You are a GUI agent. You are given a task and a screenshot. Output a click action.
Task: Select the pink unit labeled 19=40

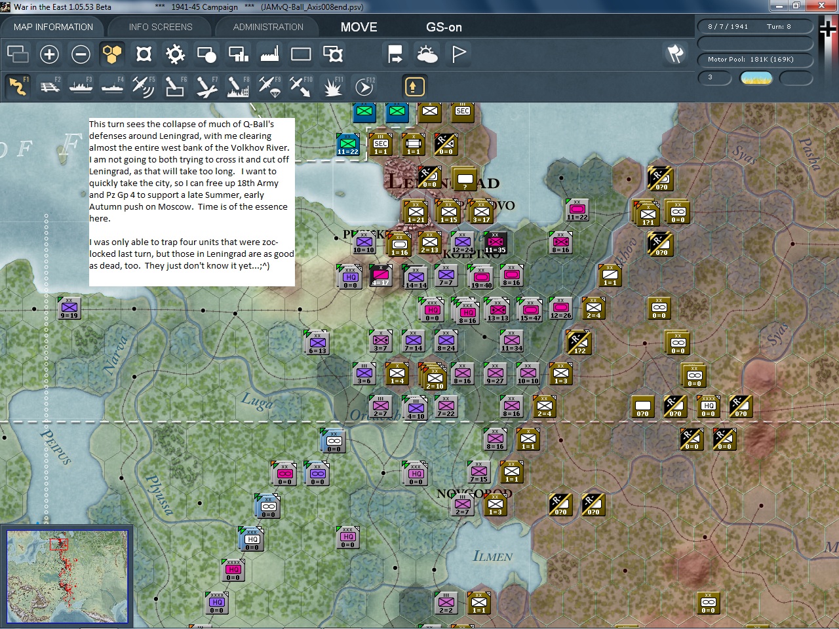(482, 278)
